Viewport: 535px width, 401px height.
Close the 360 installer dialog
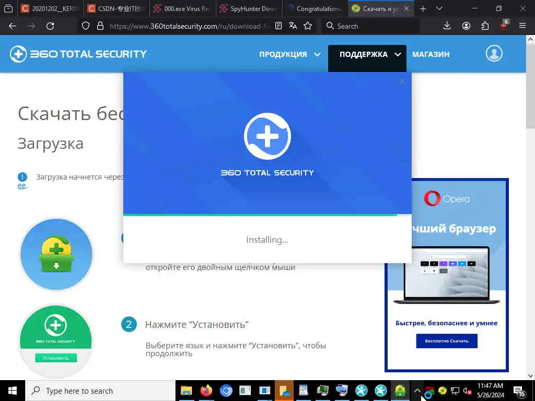[402, 81]
